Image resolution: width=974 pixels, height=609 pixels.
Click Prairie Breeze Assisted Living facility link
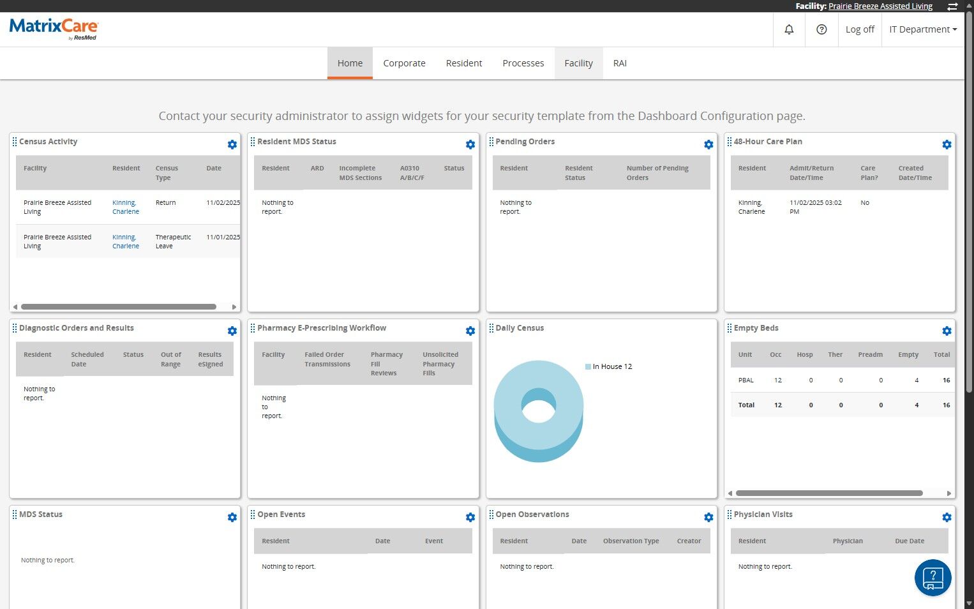pyautogui.click(x=880, y=6)
